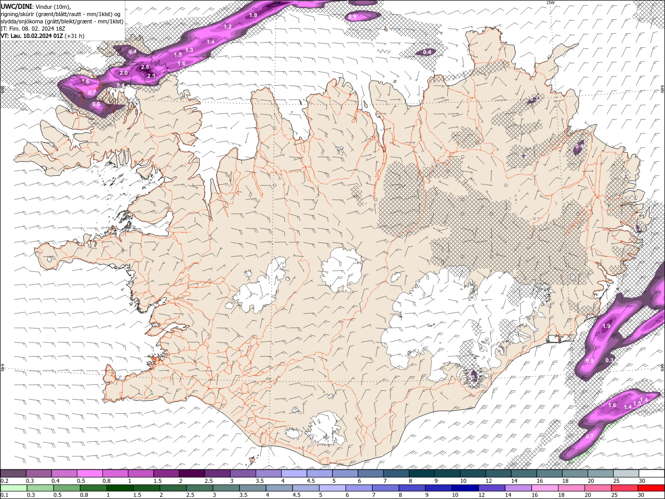Click the 0.3 value in the southeast purple band

(x=609, y=360)
